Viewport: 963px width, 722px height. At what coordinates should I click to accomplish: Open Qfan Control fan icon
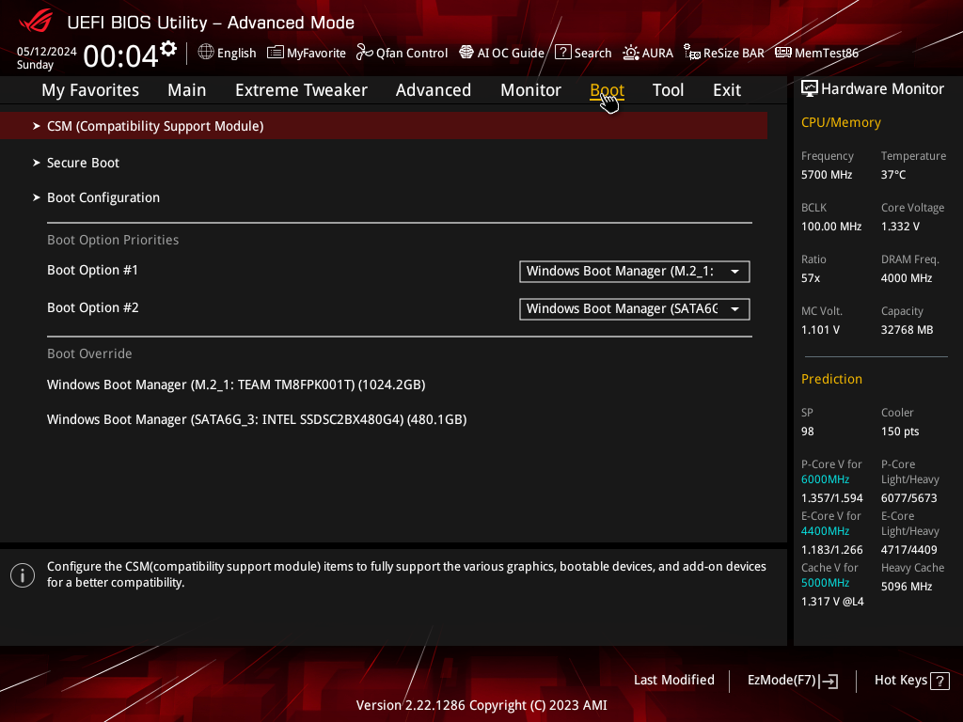pyautogui.click(x=364, y=53)
